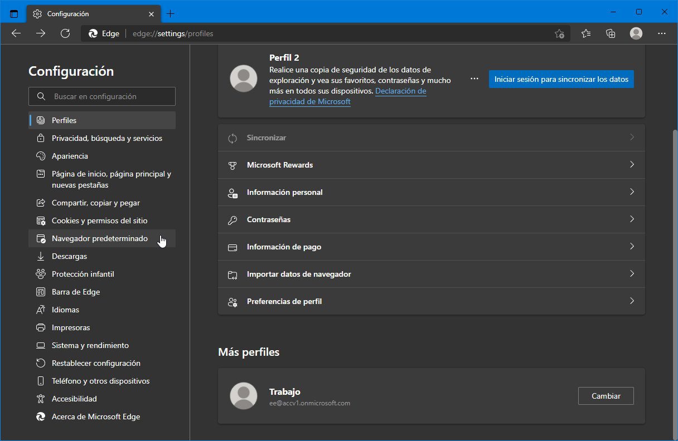Click the Idiomas language icon
Screen dimensions: 678x441
40,310
